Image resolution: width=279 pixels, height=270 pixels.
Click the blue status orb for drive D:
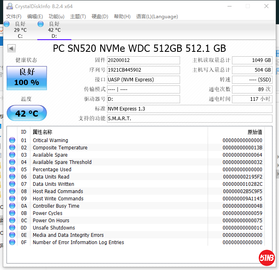coord(41,24)
